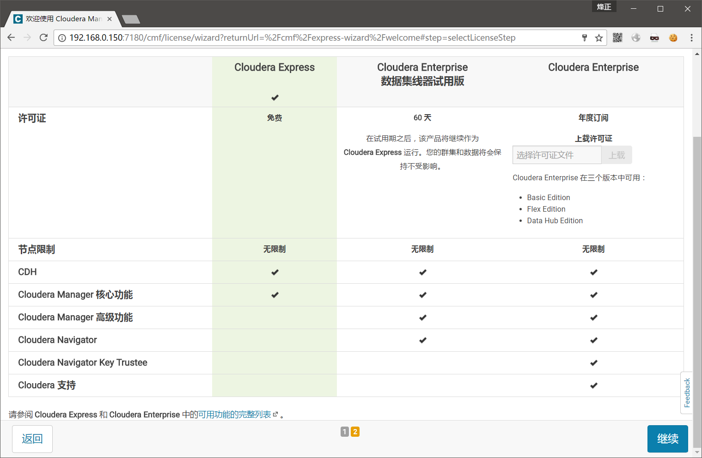Open Chrome three-dot menu
The height and width of the screenshot is (458, 702).
pyautogui.click(x=691, y=38)
